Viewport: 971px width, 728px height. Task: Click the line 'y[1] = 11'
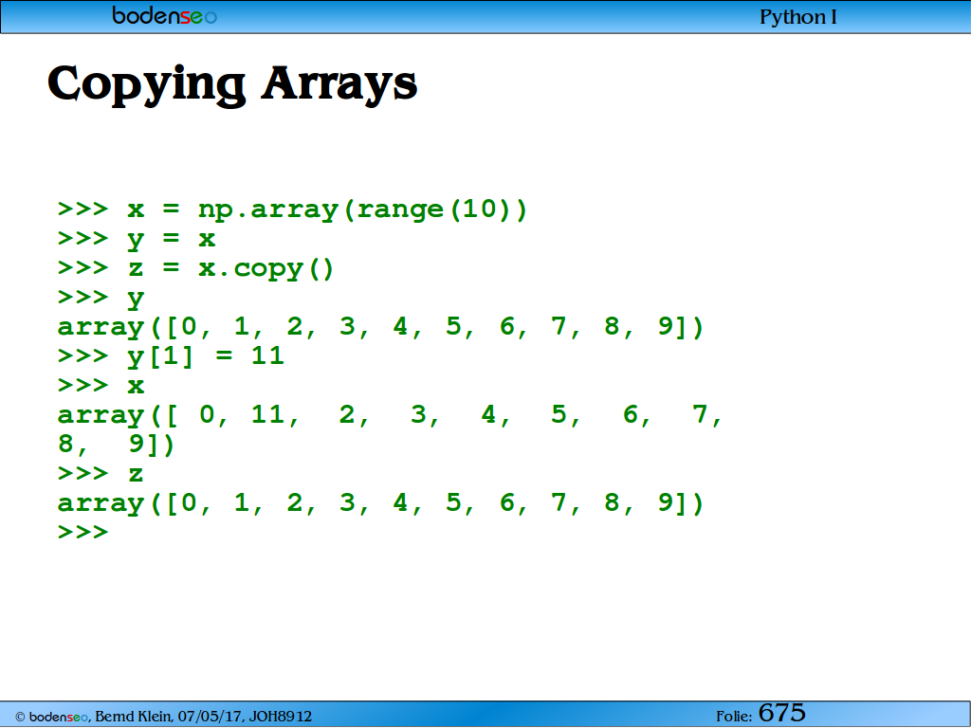(171, 356)
